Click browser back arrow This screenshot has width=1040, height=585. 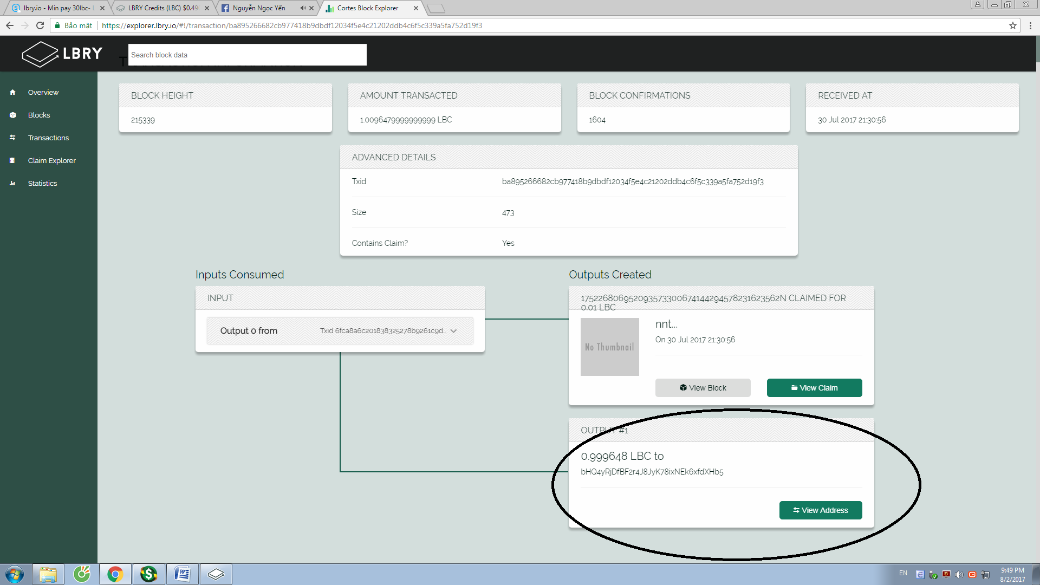[x=9, y=25]
